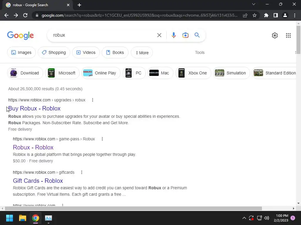Click the scroll-right arrow on horizontal scrollbar
The image size is (301, 225).
pyautogui.click(x=294, y=208)
